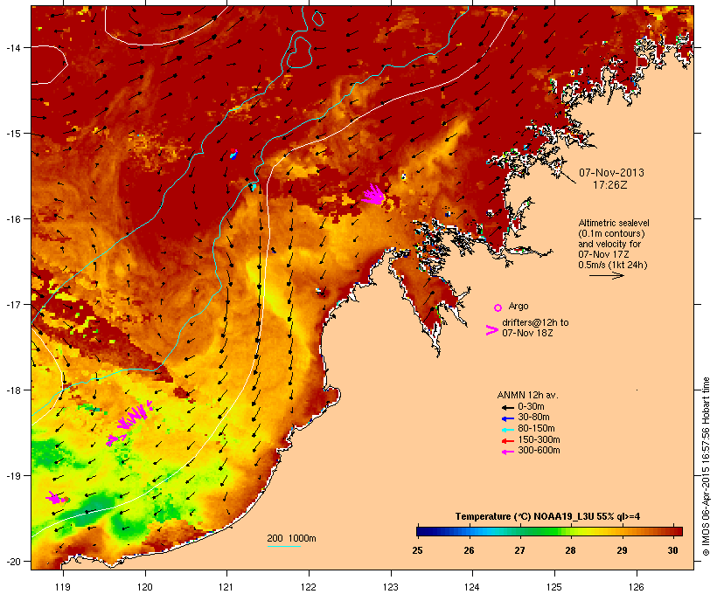The width and height of the screenshot is (717, 594).
Task: Click the colorbar tick label 26
Action: coord(469,550)
